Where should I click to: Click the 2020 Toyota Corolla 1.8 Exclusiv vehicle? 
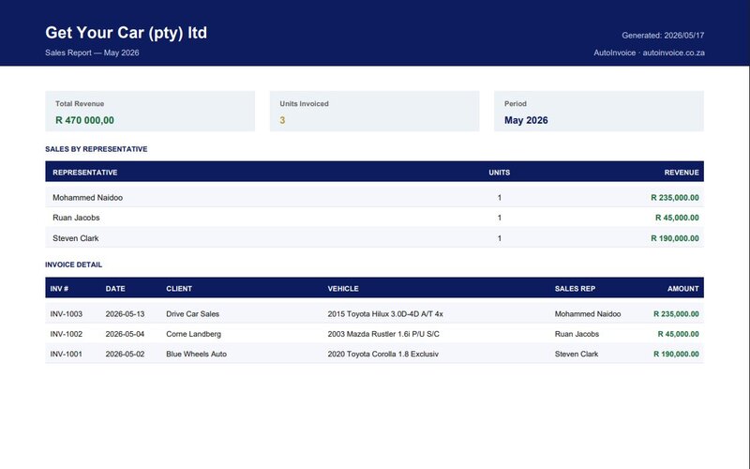[383, 355]
